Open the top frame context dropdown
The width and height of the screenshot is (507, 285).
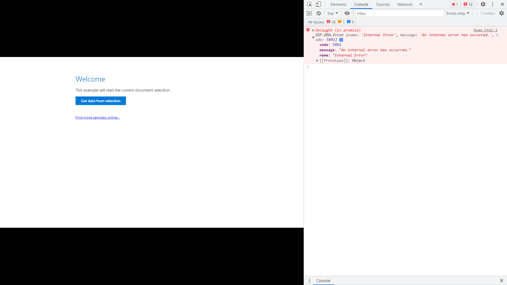(x=332, y=13)
